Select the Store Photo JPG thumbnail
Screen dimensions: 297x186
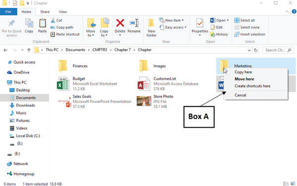coord(144,101)
